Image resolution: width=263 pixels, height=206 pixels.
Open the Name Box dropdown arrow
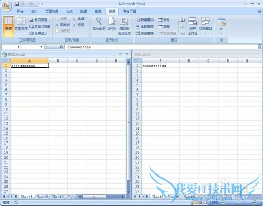click(x=41, y=47)
